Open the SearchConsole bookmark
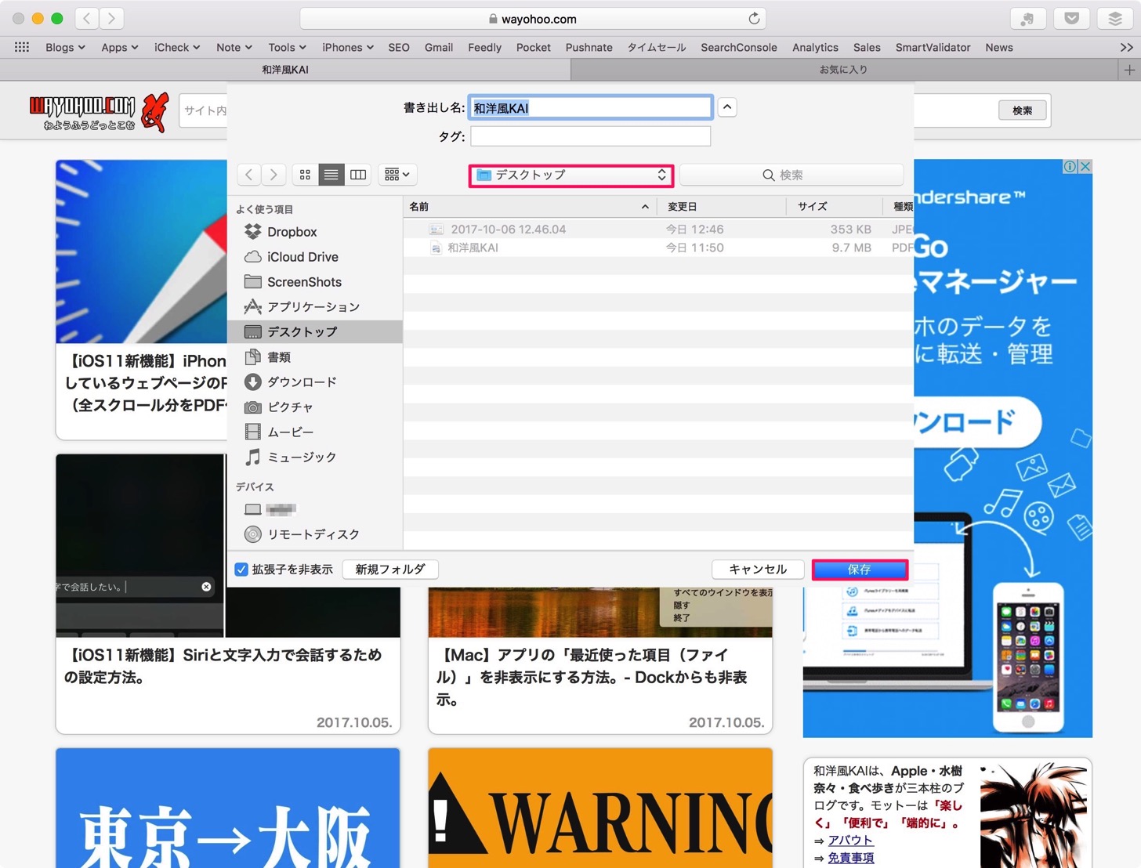Viewport: 1141px width, 868px height. point(739,47)
